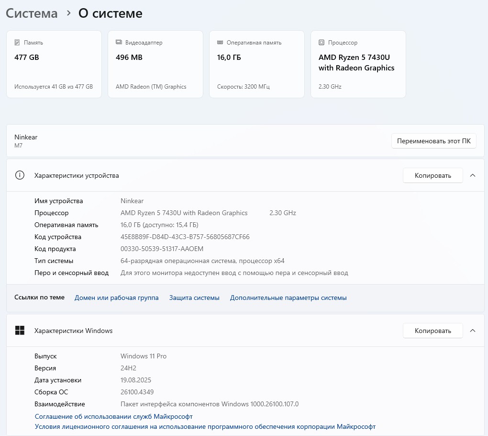Click the info icon beside Характеристики устройства
Image resolution: width=488 pixels, height=436 pixels.
pyautogui.click(x=20, y=175)
